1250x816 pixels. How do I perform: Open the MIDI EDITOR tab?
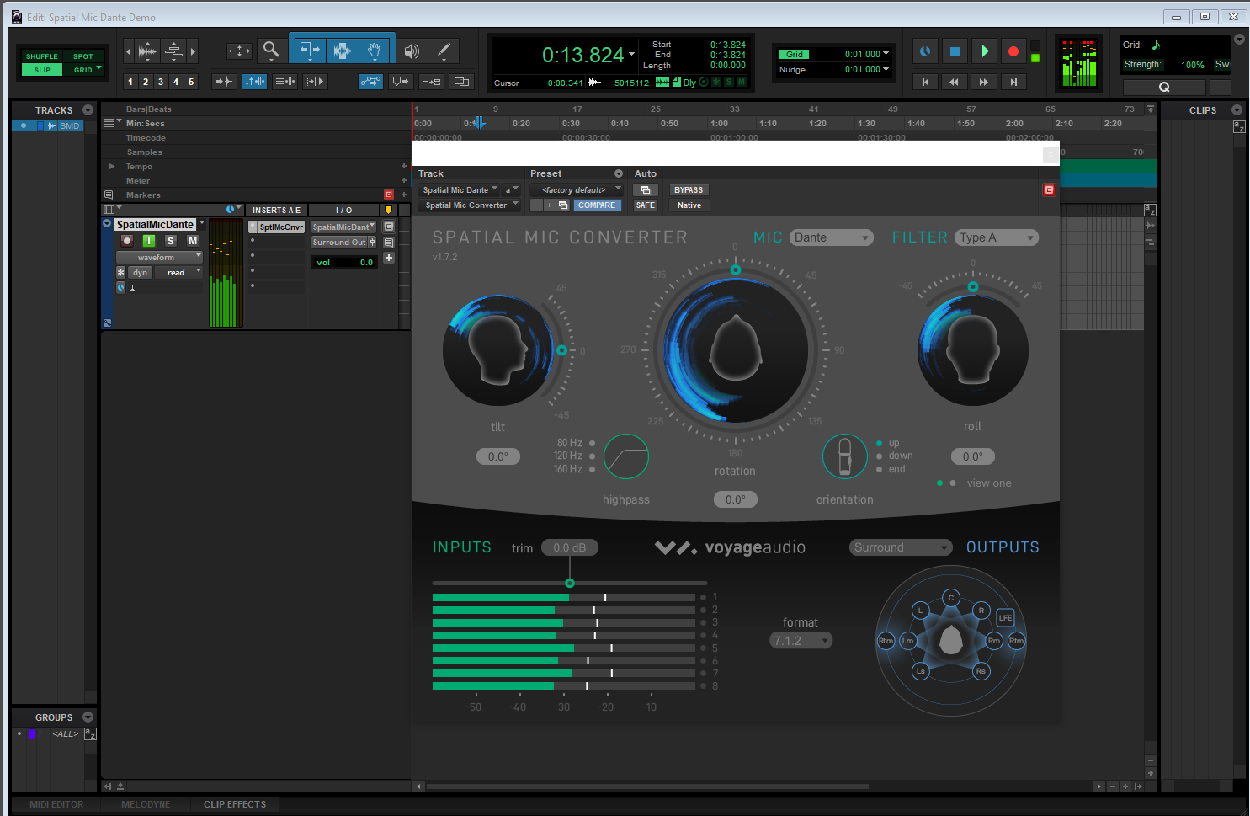tap(56, 804)
